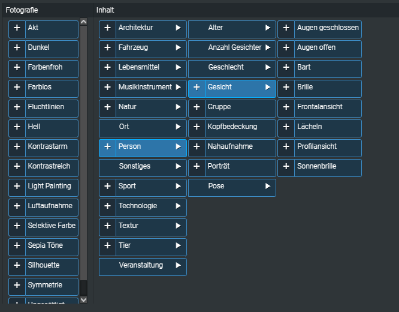Click the plus icon next to Akt
The image size is (399, 312).
[x=17, y=29]
